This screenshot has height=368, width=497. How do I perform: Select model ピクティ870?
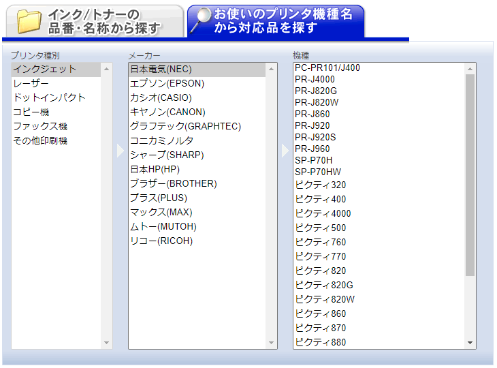[x=379, y=328]
